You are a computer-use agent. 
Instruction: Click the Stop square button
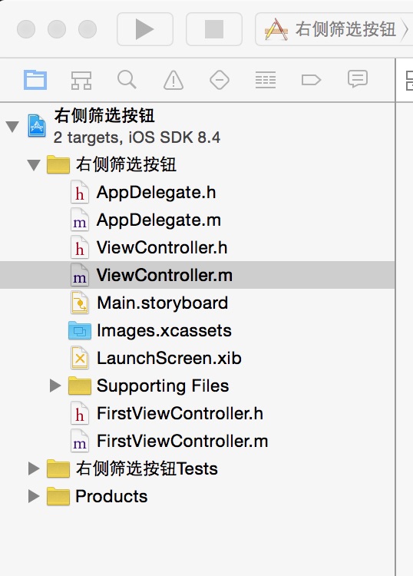point(214,29)
